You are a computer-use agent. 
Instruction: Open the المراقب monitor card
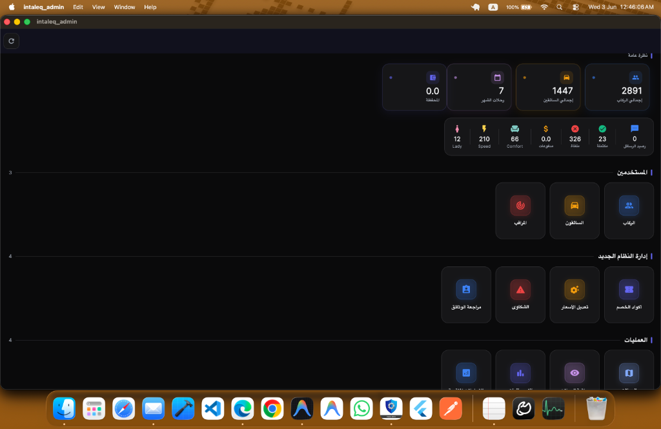[x=520, y=211]
